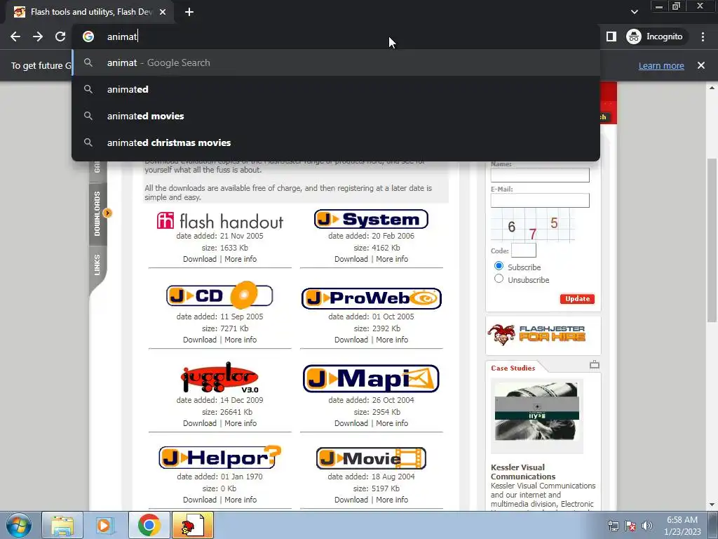Download JMapi
The height and width of the screenshot is (539, 718).
point(351,423)
